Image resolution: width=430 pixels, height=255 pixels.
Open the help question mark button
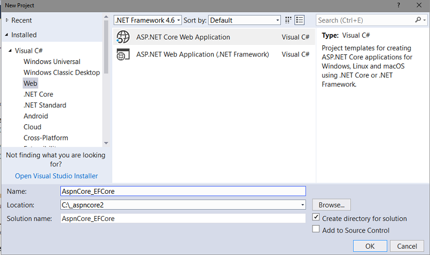(x=398, y=5)
